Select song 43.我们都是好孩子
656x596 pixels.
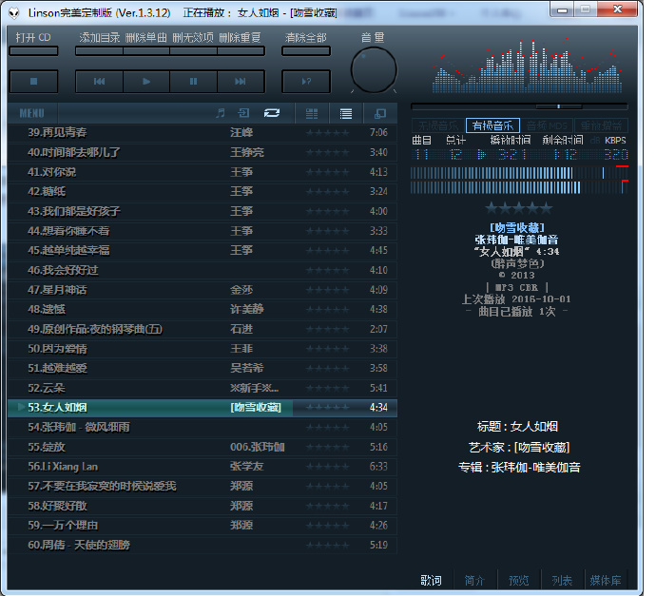(203, 211)
